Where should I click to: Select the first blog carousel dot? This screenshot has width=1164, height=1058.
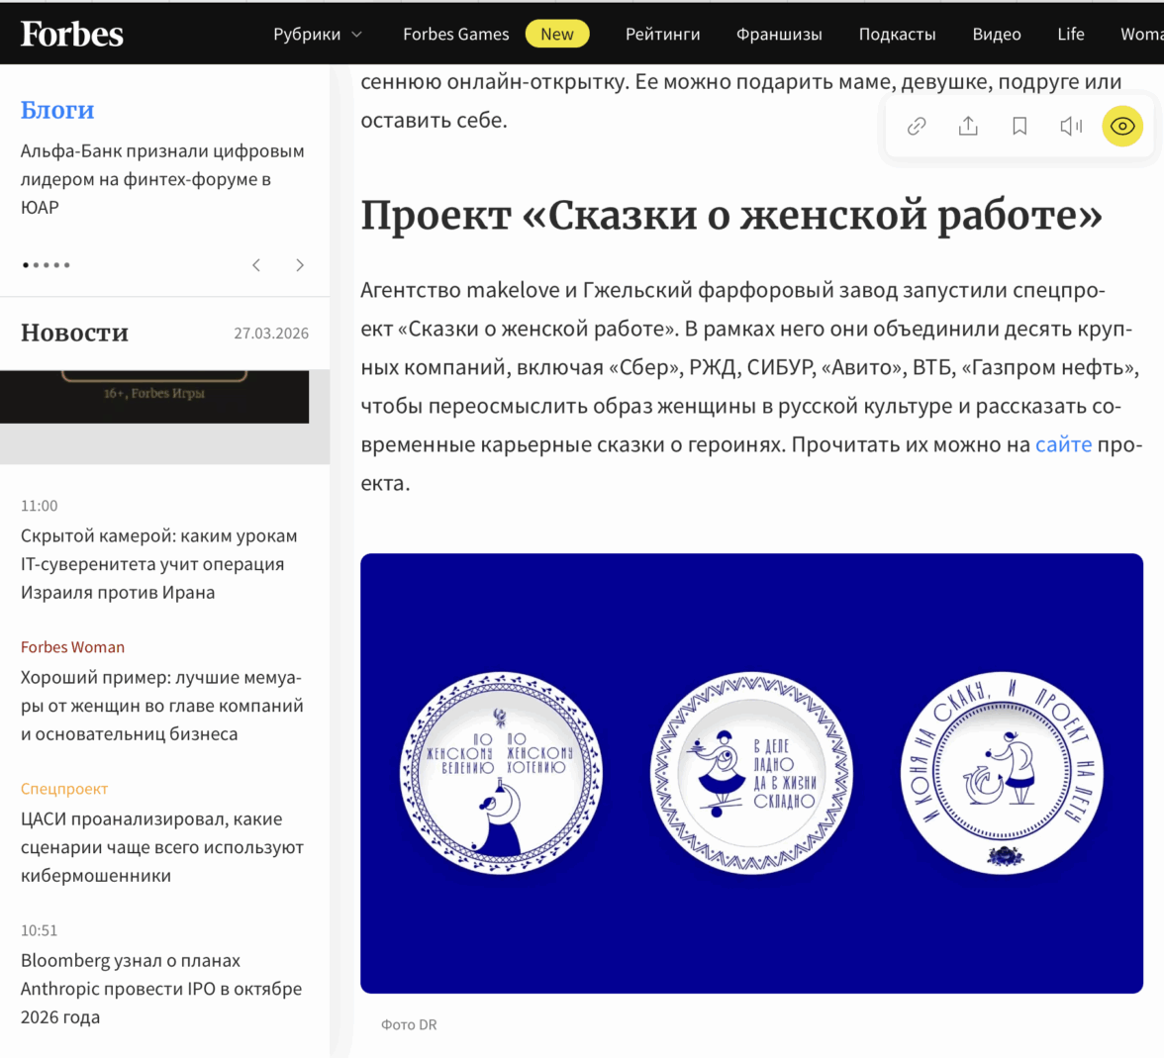pyautogui.click(x=26, y=265)
